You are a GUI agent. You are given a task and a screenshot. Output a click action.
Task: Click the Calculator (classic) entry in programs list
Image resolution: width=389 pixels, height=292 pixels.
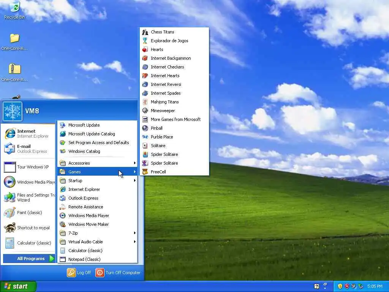[x=98, y=251]
